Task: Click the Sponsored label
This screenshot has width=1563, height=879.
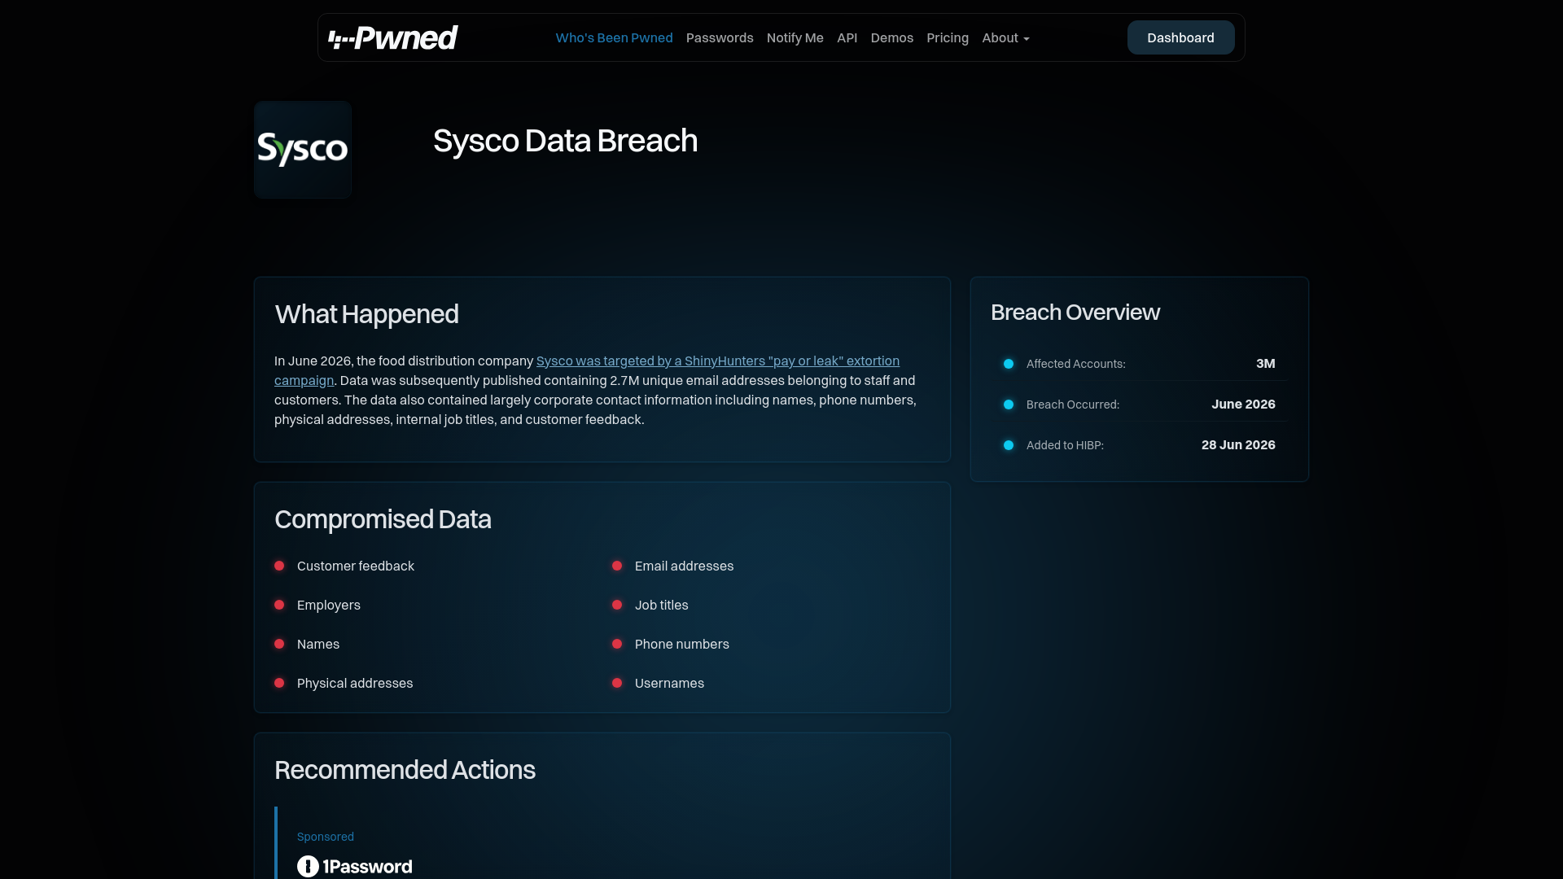Action: pos(325,837)
